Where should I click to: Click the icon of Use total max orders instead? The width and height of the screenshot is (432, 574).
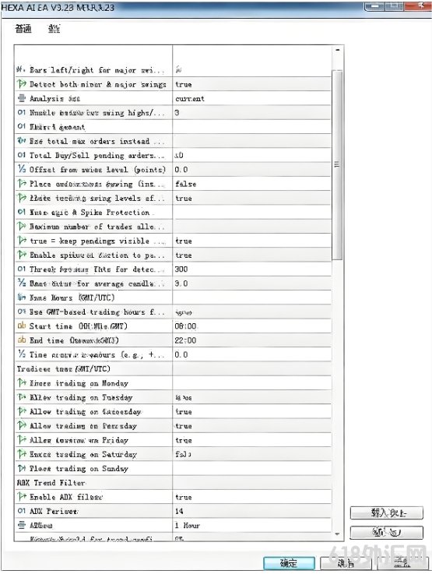pyautogui.click(x=22, y=140)
